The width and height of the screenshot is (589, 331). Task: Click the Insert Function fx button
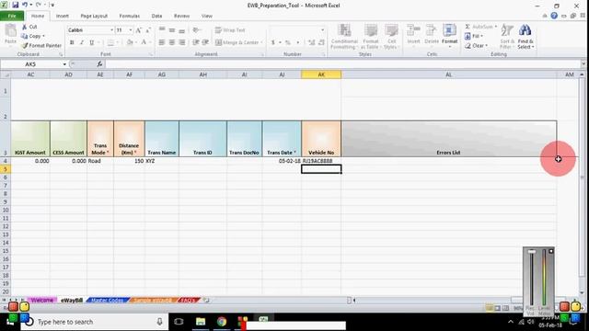tap(99, 64)
